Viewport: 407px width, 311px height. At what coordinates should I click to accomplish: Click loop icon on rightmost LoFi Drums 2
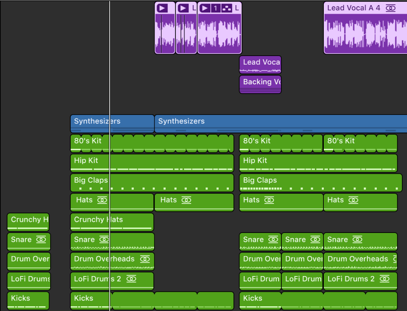384,279
